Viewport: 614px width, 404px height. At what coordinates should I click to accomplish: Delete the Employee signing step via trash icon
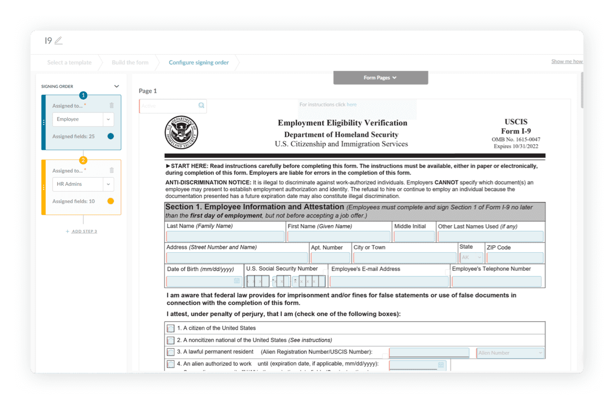111,106
